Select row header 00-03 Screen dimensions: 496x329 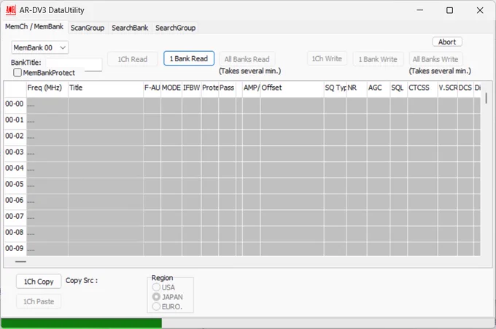15,152
